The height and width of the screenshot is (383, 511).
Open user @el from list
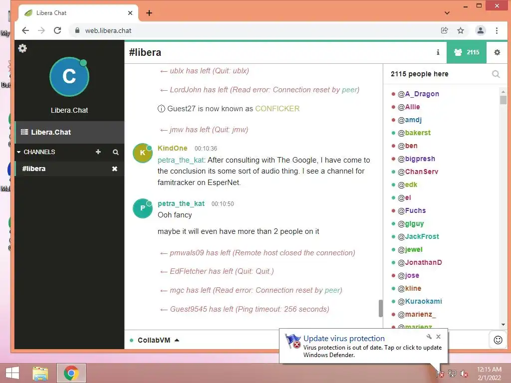[x=404, y=197]
